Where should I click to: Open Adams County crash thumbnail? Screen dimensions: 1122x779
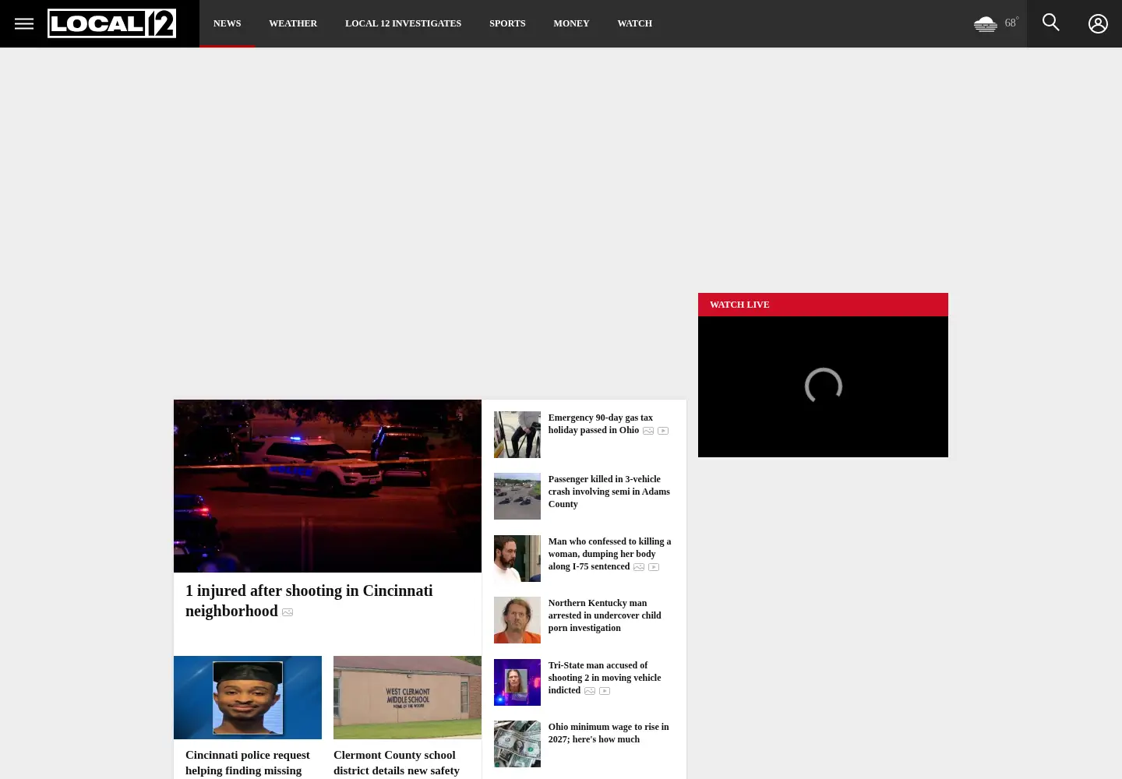coord(517,496)
